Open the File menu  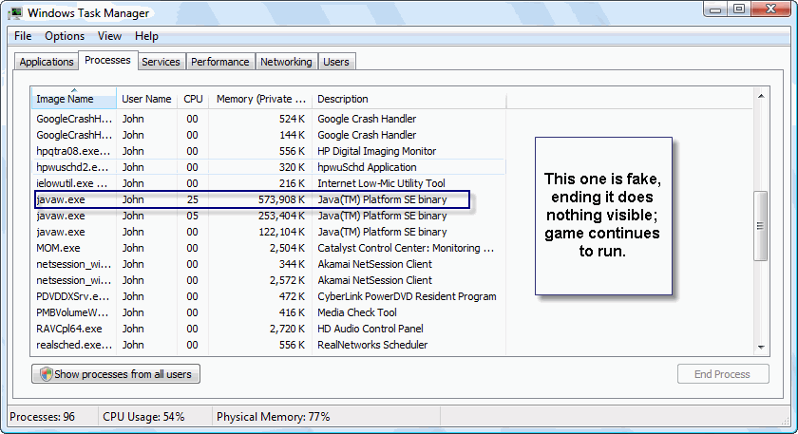tap(23, 36)
